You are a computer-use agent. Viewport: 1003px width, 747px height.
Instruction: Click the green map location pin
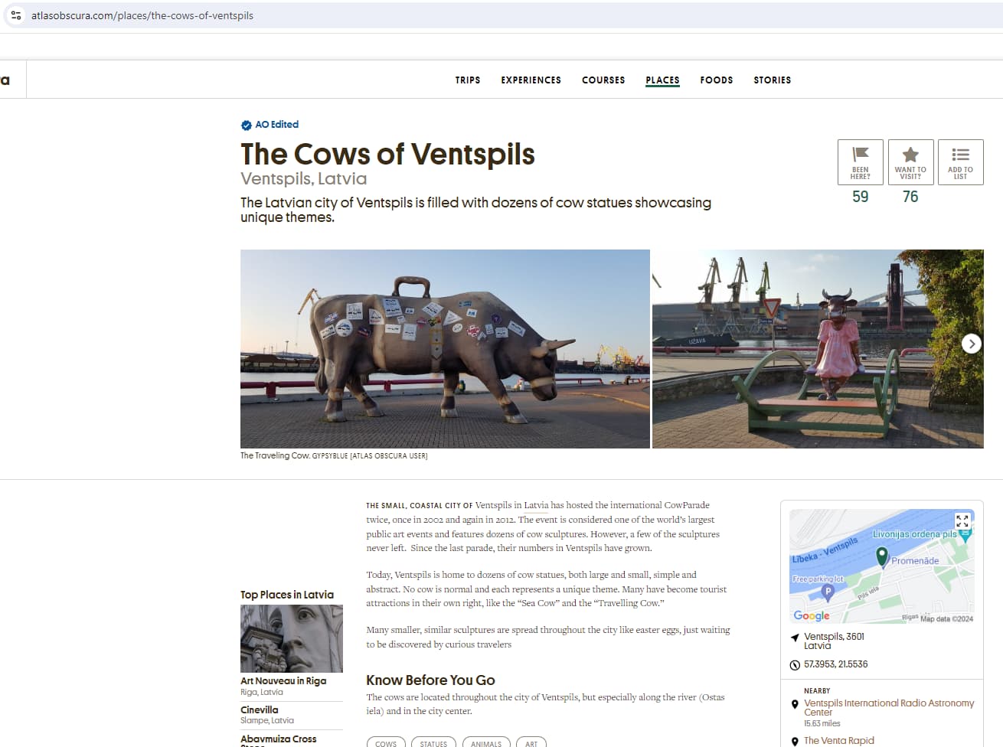882,556
